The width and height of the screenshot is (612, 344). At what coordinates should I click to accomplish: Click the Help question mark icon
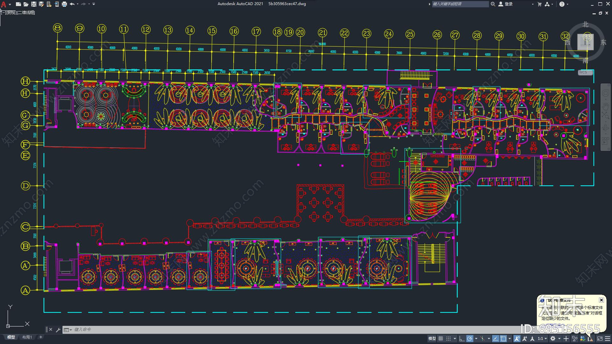[x=562, y=4]
